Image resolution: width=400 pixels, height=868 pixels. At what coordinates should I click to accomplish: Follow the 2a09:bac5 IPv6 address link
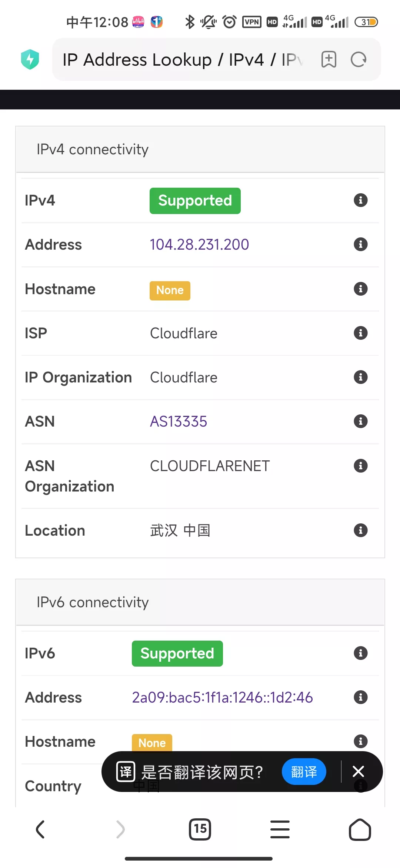pyautogui.click(x=222, y=698)
